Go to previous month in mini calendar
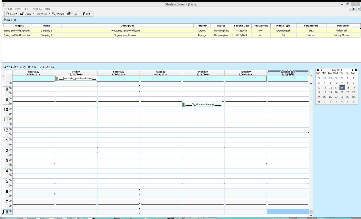Image resolution: width=361 pixels, height=219 pixels. pos(321,70)
